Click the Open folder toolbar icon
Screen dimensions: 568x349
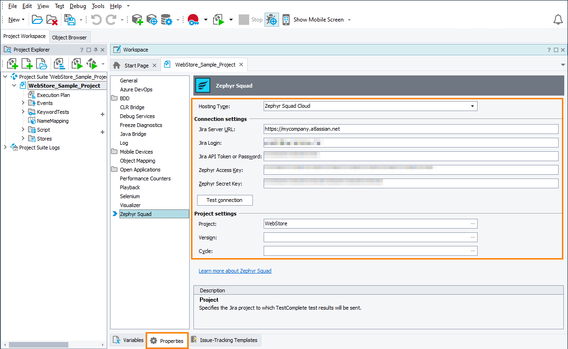37,20
